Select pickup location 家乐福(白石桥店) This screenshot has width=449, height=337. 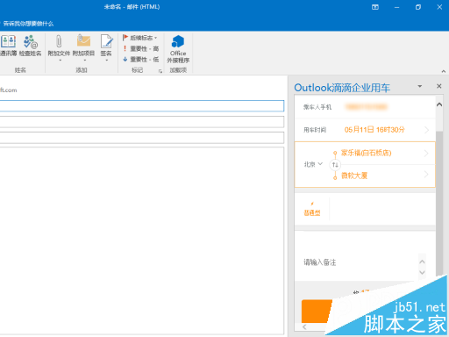[x=366, y=153]
